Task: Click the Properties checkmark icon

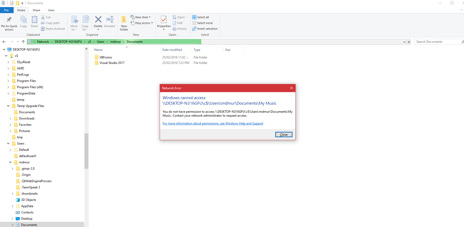Action: click(x=164, y=19)
